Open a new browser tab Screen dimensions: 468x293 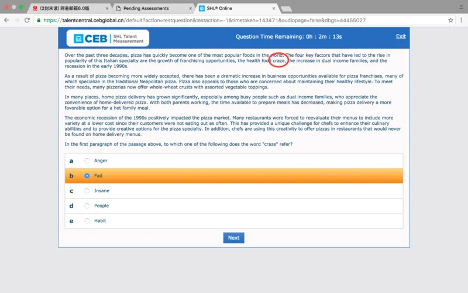click(x=287, y=9)
